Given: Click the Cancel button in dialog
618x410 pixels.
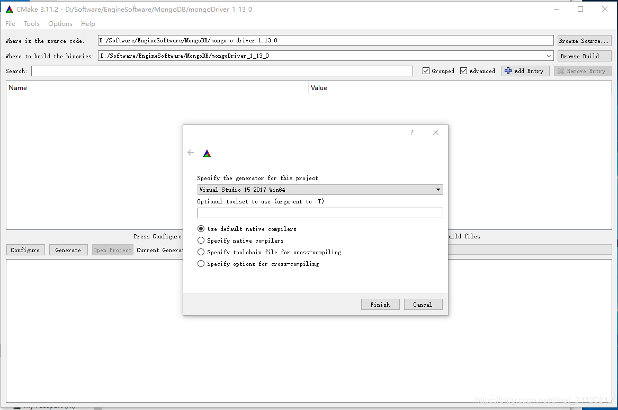Looking at the screenshot, I should 423,305.
